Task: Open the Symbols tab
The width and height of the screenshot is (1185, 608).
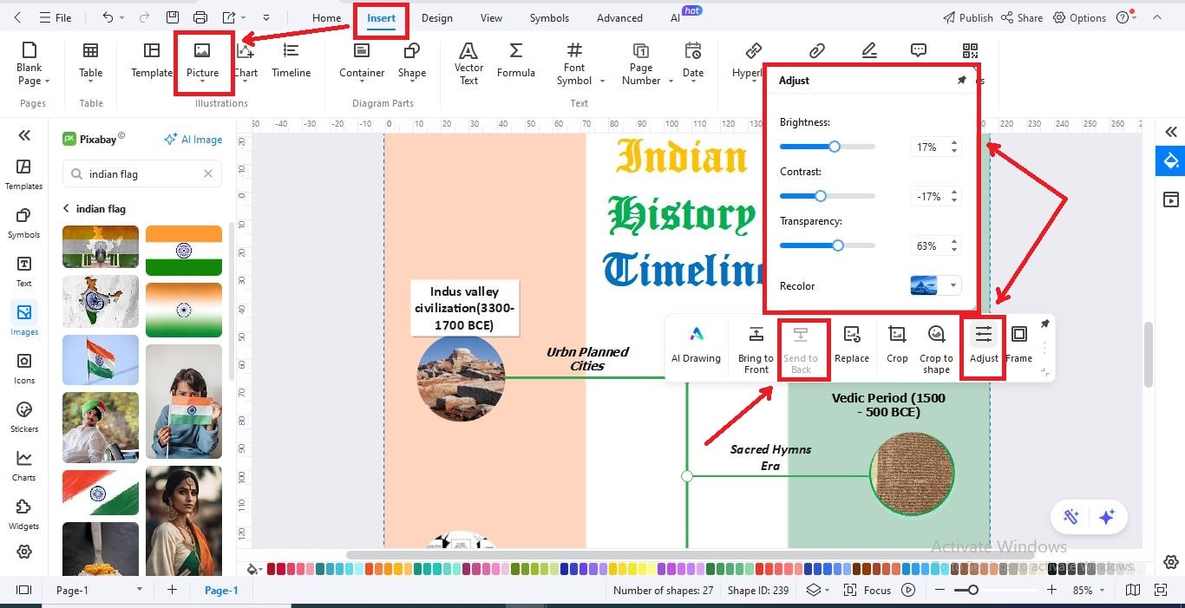Action: point(549,17)
